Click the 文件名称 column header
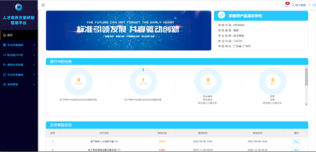Screen dimensions: 316x152 click(x=104, y=133)
